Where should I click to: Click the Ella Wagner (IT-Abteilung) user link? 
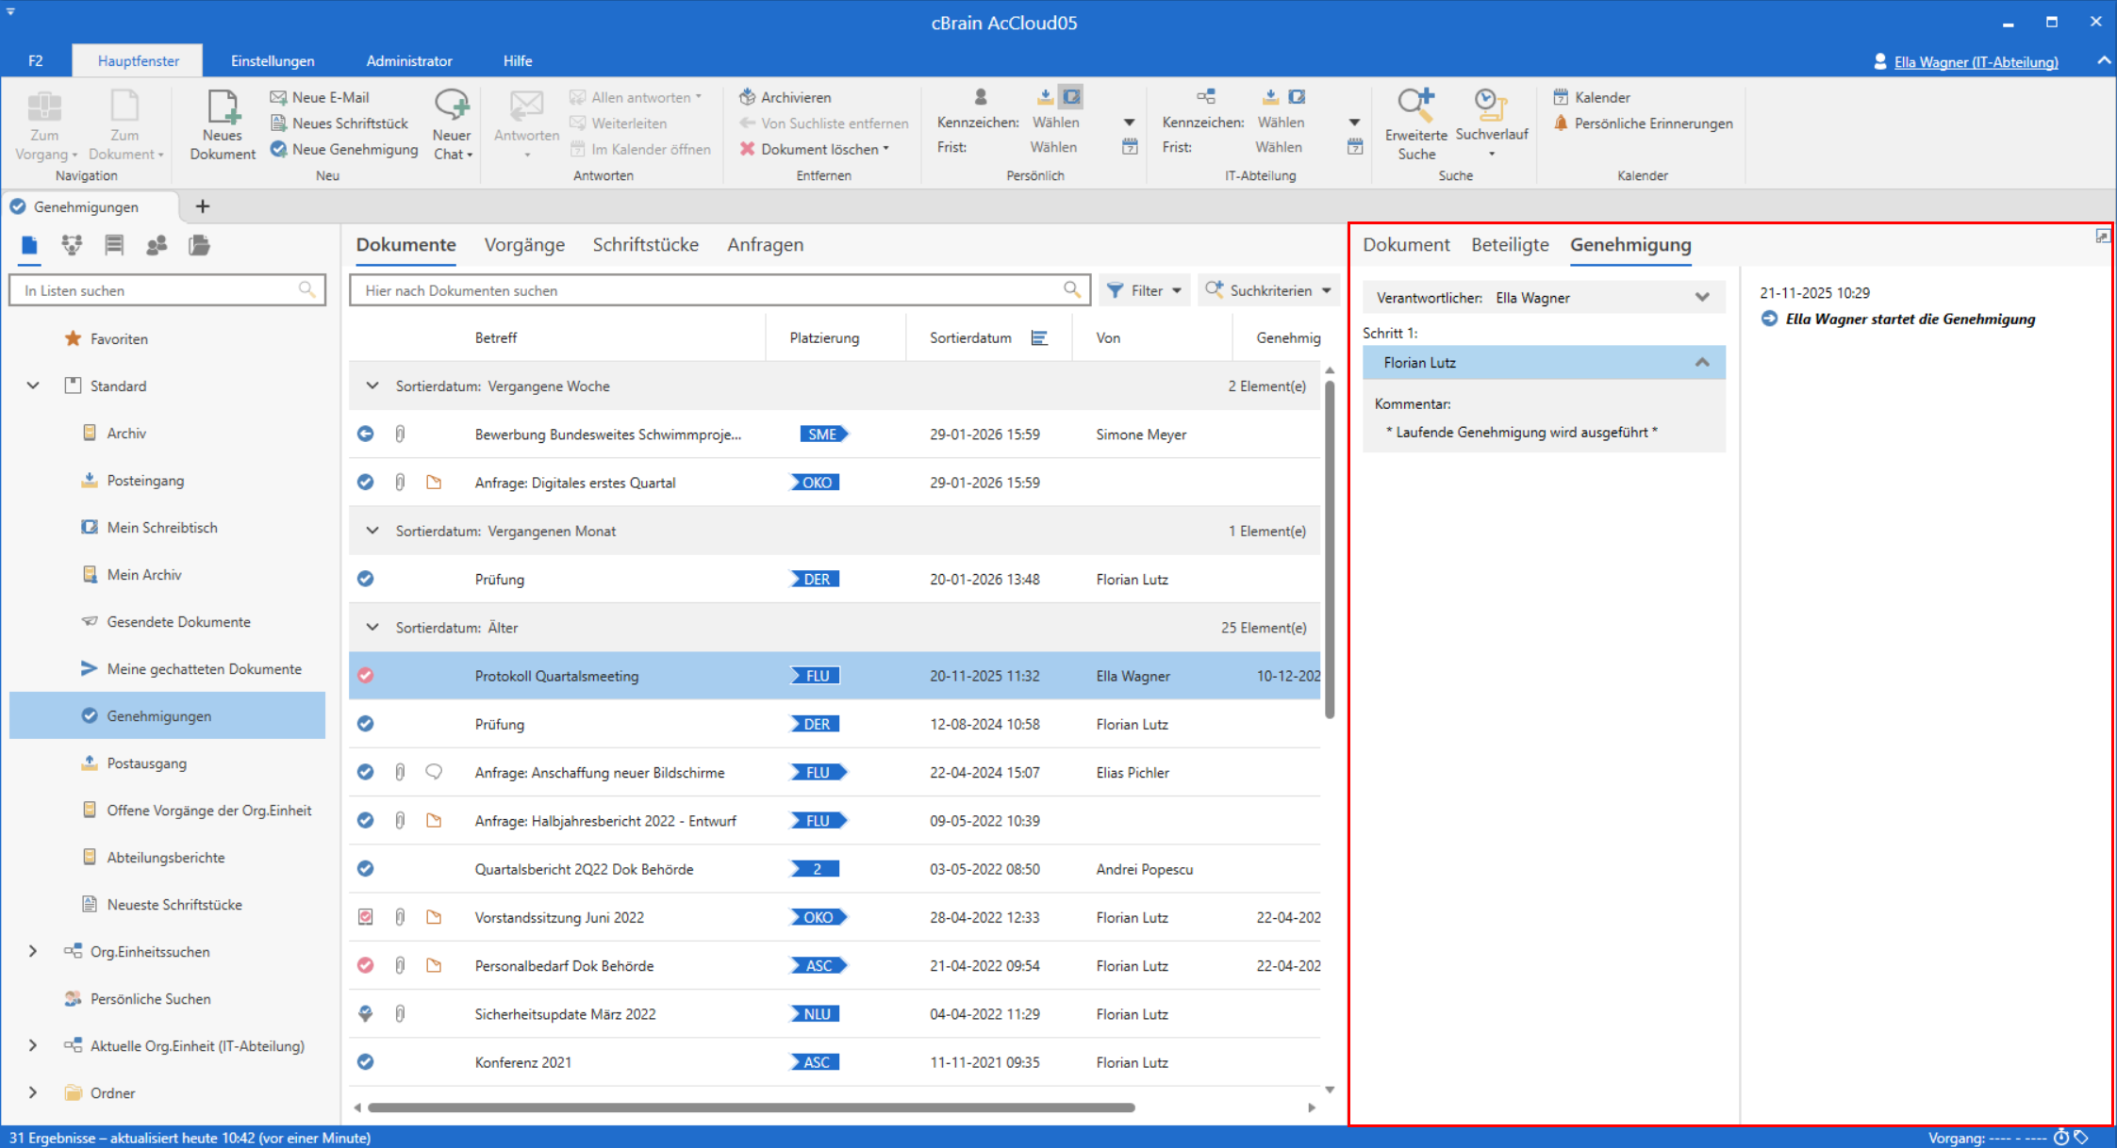point(1976,62)
